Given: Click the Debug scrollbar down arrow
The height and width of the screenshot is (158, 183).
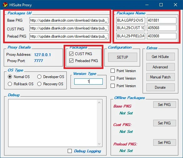Looking at the screenshot, I should [99, 144].
